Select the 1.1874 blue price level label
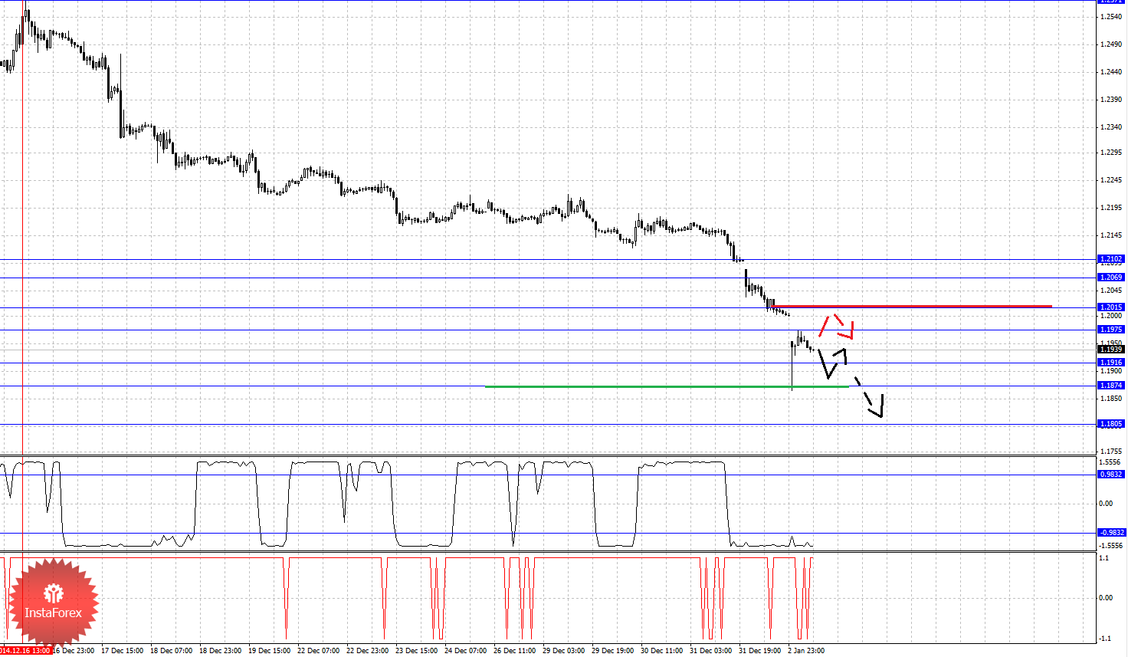 pos(1111,386)
